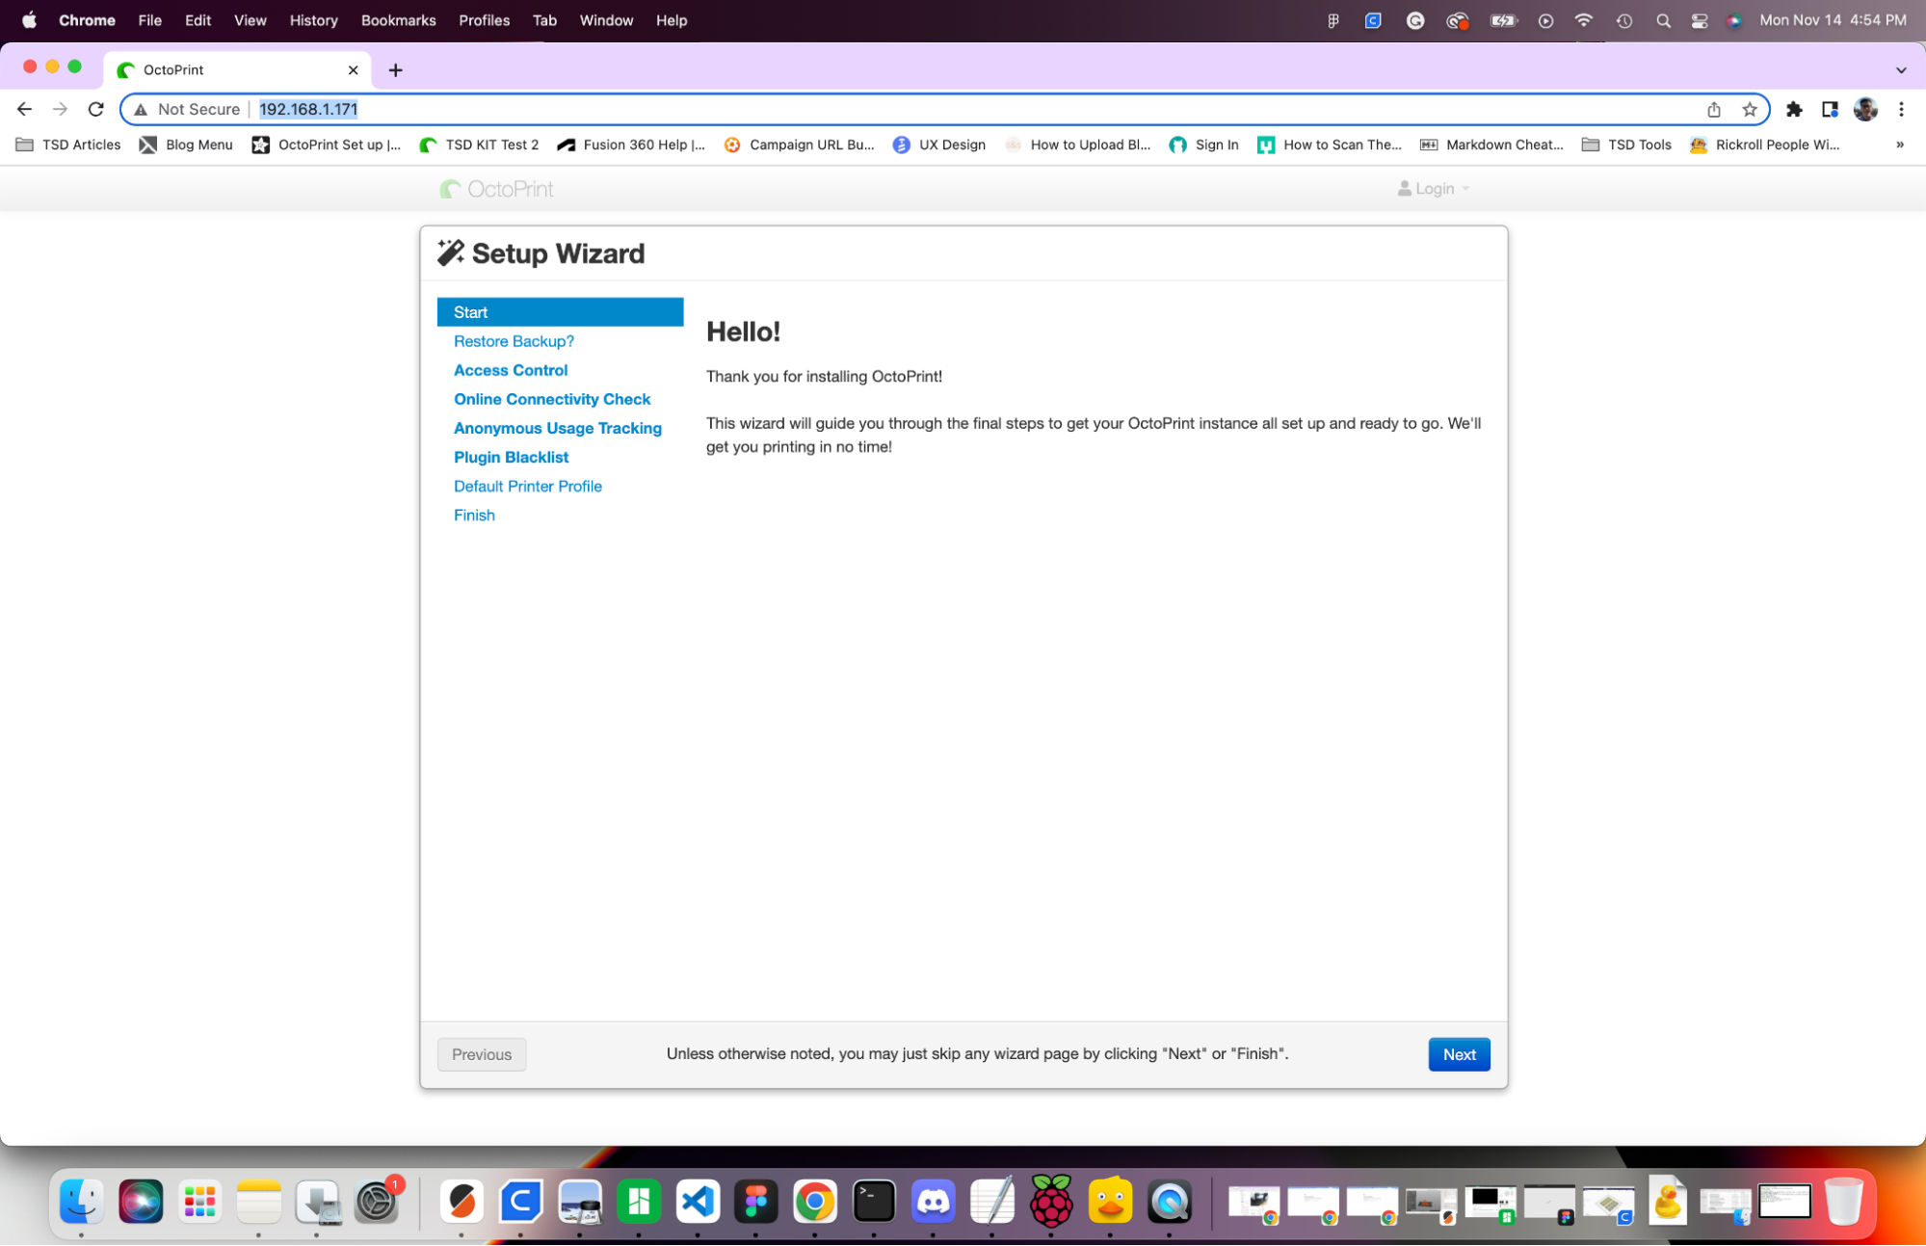Open the Bookmarks menu in menu bar
This screenshot has height=1246, width=1926.
(398, 20)
